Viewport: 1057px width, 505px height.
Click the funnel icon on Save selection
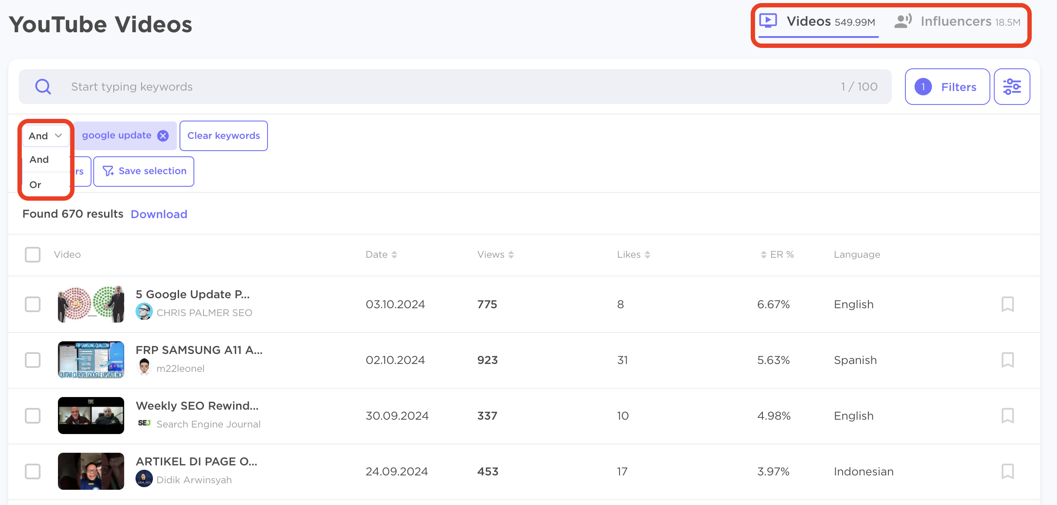pos(108,171)
